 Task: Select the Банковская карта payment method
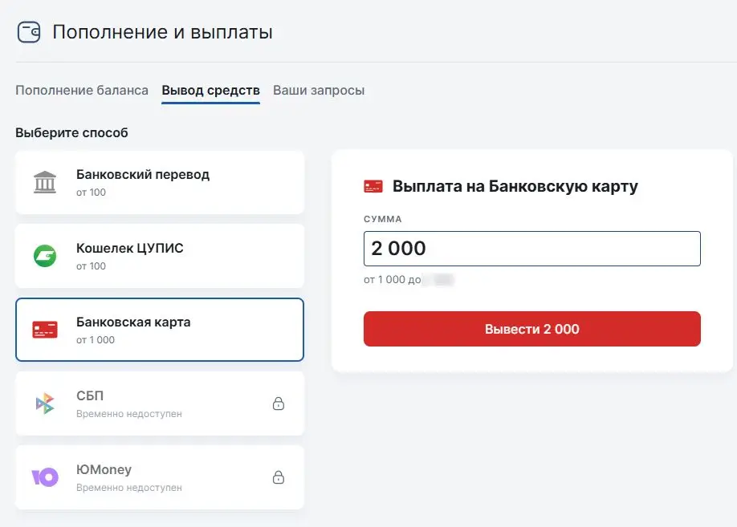(159, 329)
